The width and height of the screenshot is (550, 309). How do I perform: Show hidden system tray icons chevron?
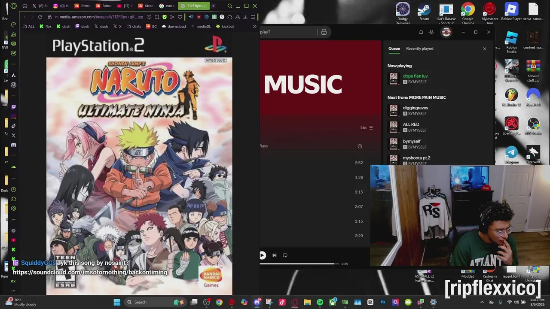click(x=482, y=302)
